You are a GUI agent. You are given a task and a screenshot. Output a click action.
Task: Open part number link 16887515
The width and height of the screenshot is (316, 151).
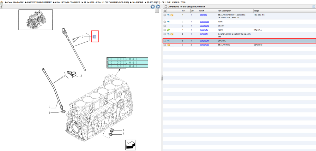204,30
